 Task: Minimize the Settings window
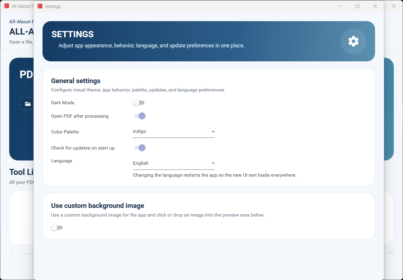click(x=340, y=6)
